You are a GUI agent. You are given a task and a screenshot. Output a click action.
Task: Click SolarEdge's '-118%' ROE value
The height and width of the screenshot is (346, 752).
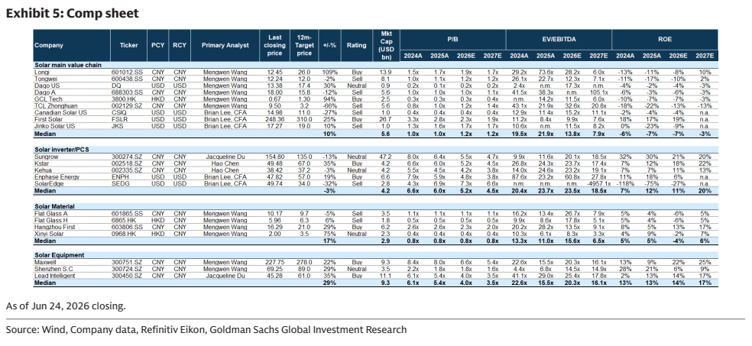tap(624, 183)
